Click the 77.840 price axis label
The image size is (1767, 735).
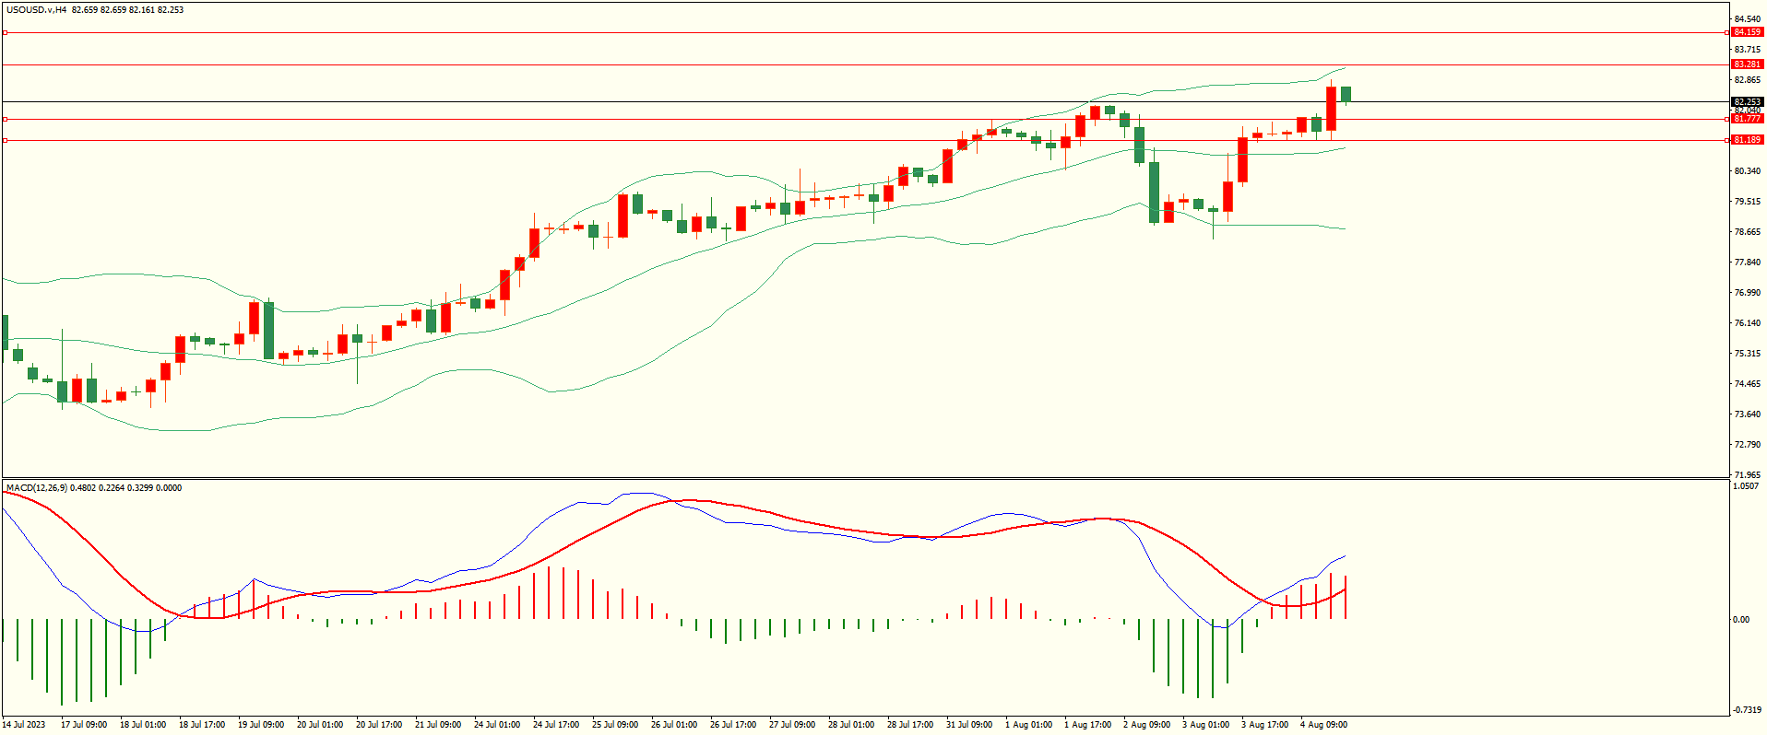1747,262
